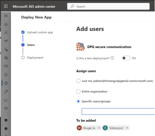
Task: Collapse the navigation menu hamburger icon
Action: pyautogui.click(x=6, y=16)
